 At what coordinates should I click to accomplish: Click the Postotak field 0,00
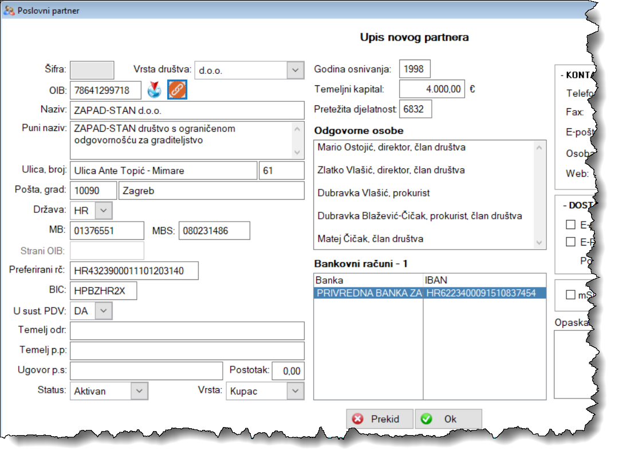289,371
